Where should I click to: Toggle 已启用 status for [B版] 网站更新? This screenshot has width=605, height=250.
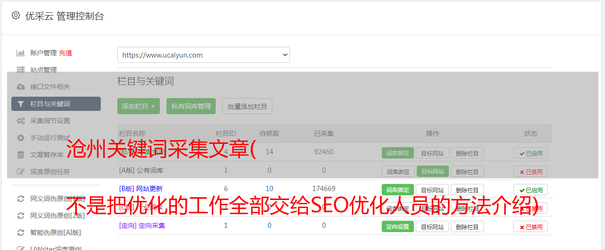click(x=531, y=190)
